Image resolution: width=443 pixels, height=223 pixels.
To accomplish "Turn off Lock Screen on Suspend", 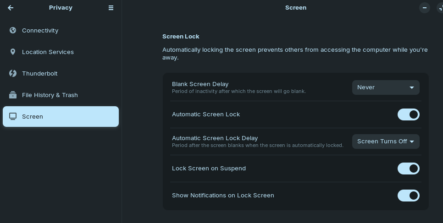I will (x=408, y=169).
